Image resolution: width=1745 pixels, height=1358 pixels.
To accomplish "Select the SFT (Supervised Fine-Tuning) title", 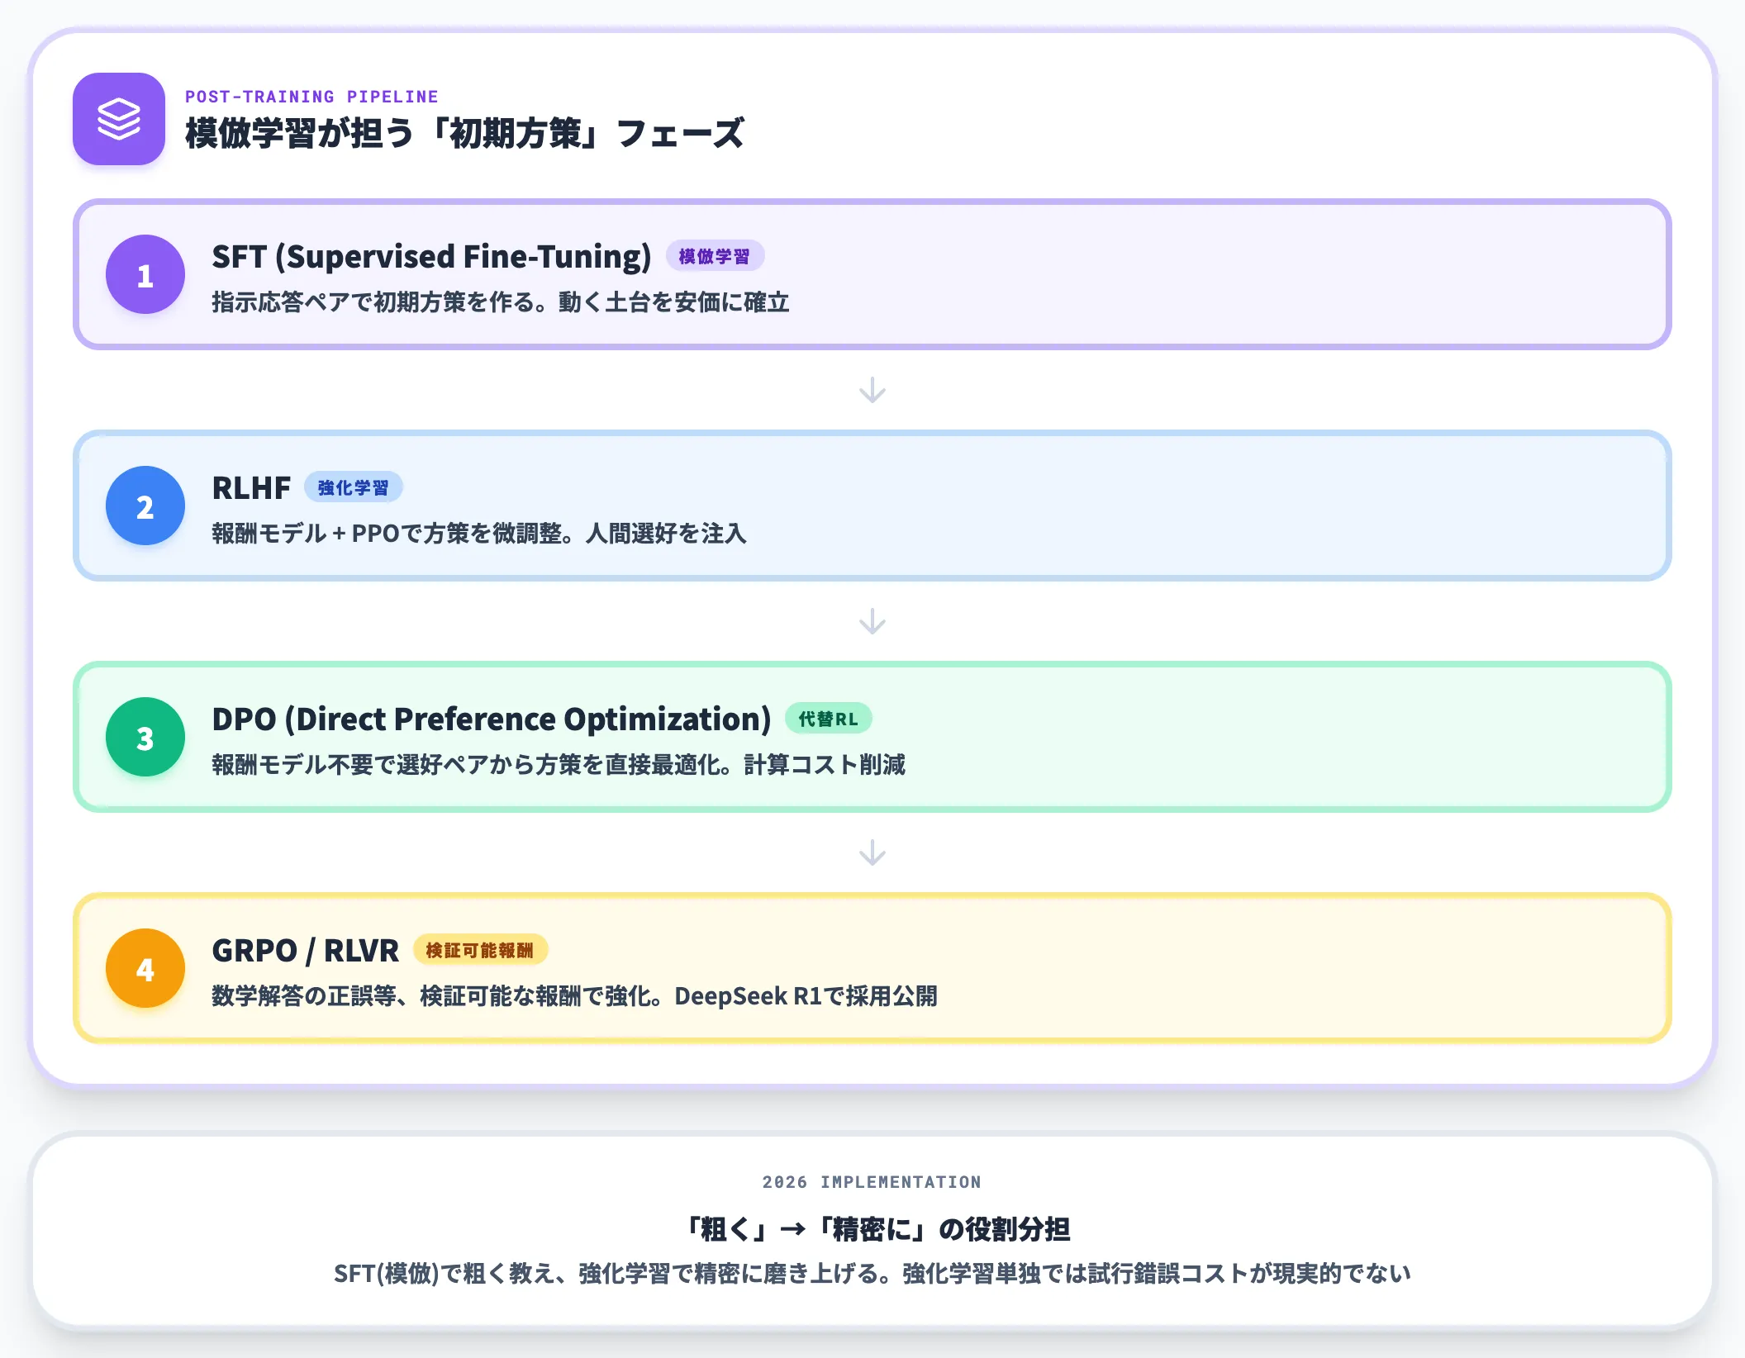I will click(x=431, y=257).
